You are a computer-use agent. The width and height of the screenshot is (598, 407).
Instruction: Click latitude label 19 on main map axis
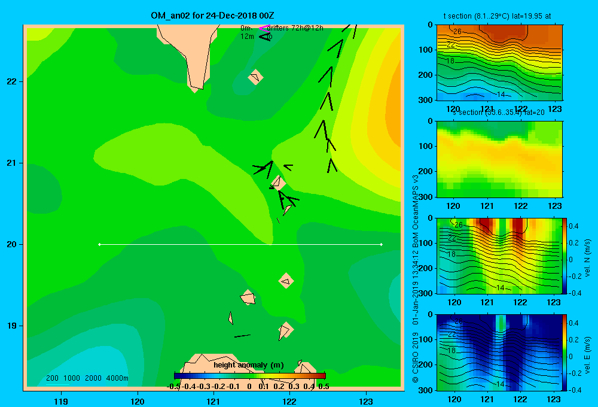[x=12, y=326]
